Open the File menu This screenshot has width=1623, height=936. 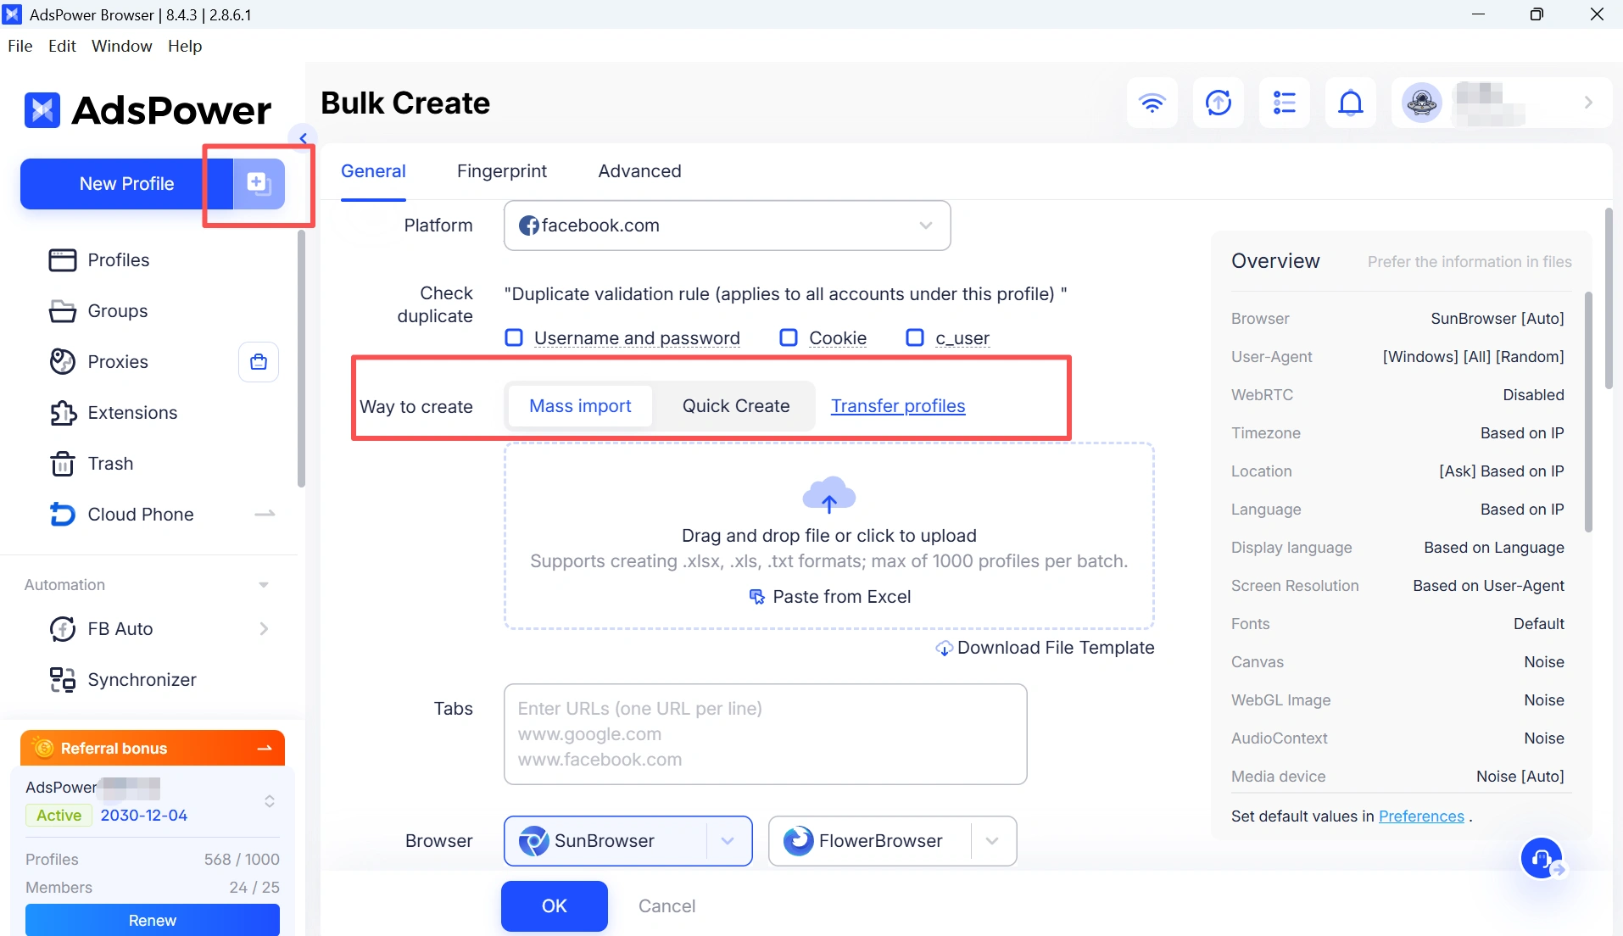[x=20, y=46]
